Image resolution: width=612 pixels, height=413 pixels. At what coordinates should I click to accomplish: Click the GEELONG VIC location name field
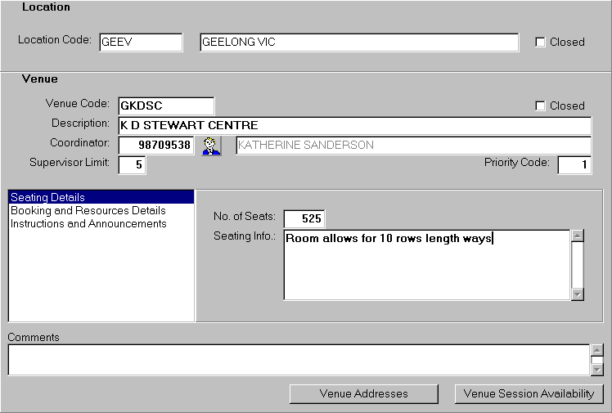pyautogui.click(x=358, y=43)
